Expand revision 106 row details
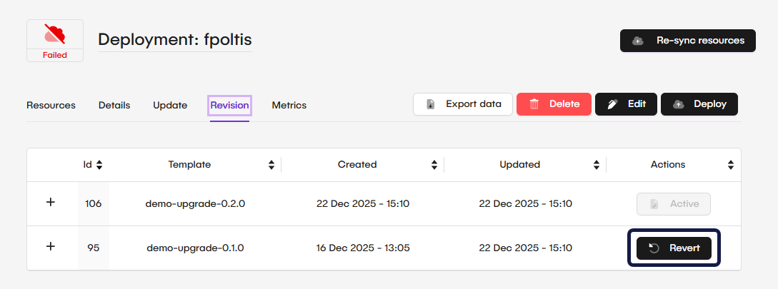The height and width of the screenshot is (289, 778). coord(51,203)
